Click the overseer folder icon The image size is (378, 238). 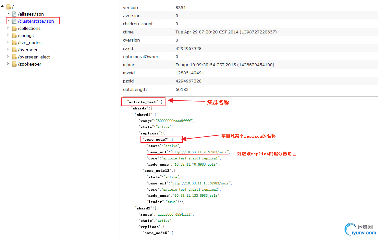coord(14,50)
